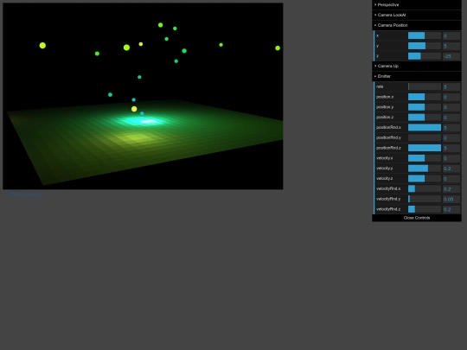The width and height of the screenshot is (467, 350).
Task: Click the velocityRnd.y slider bar
Action: click(x=425, y=199)
